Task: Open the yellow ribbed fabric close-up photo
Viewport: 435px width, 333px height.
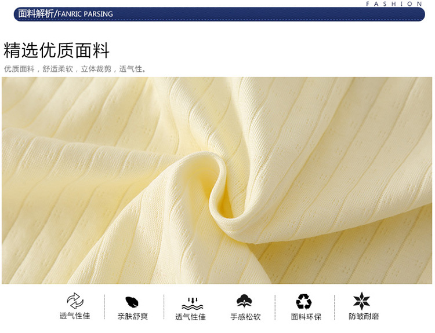Action: click(x=217, y=180)
